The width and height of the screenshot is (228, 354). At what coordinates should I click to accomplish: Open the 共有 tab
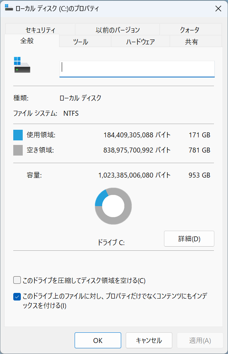[191, 42]
